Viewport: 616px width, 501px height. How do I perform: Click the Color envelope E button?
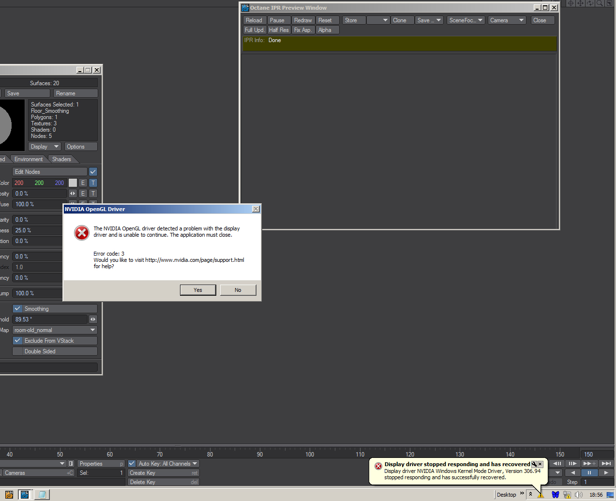pyautogui.click(x=83, y=183)
